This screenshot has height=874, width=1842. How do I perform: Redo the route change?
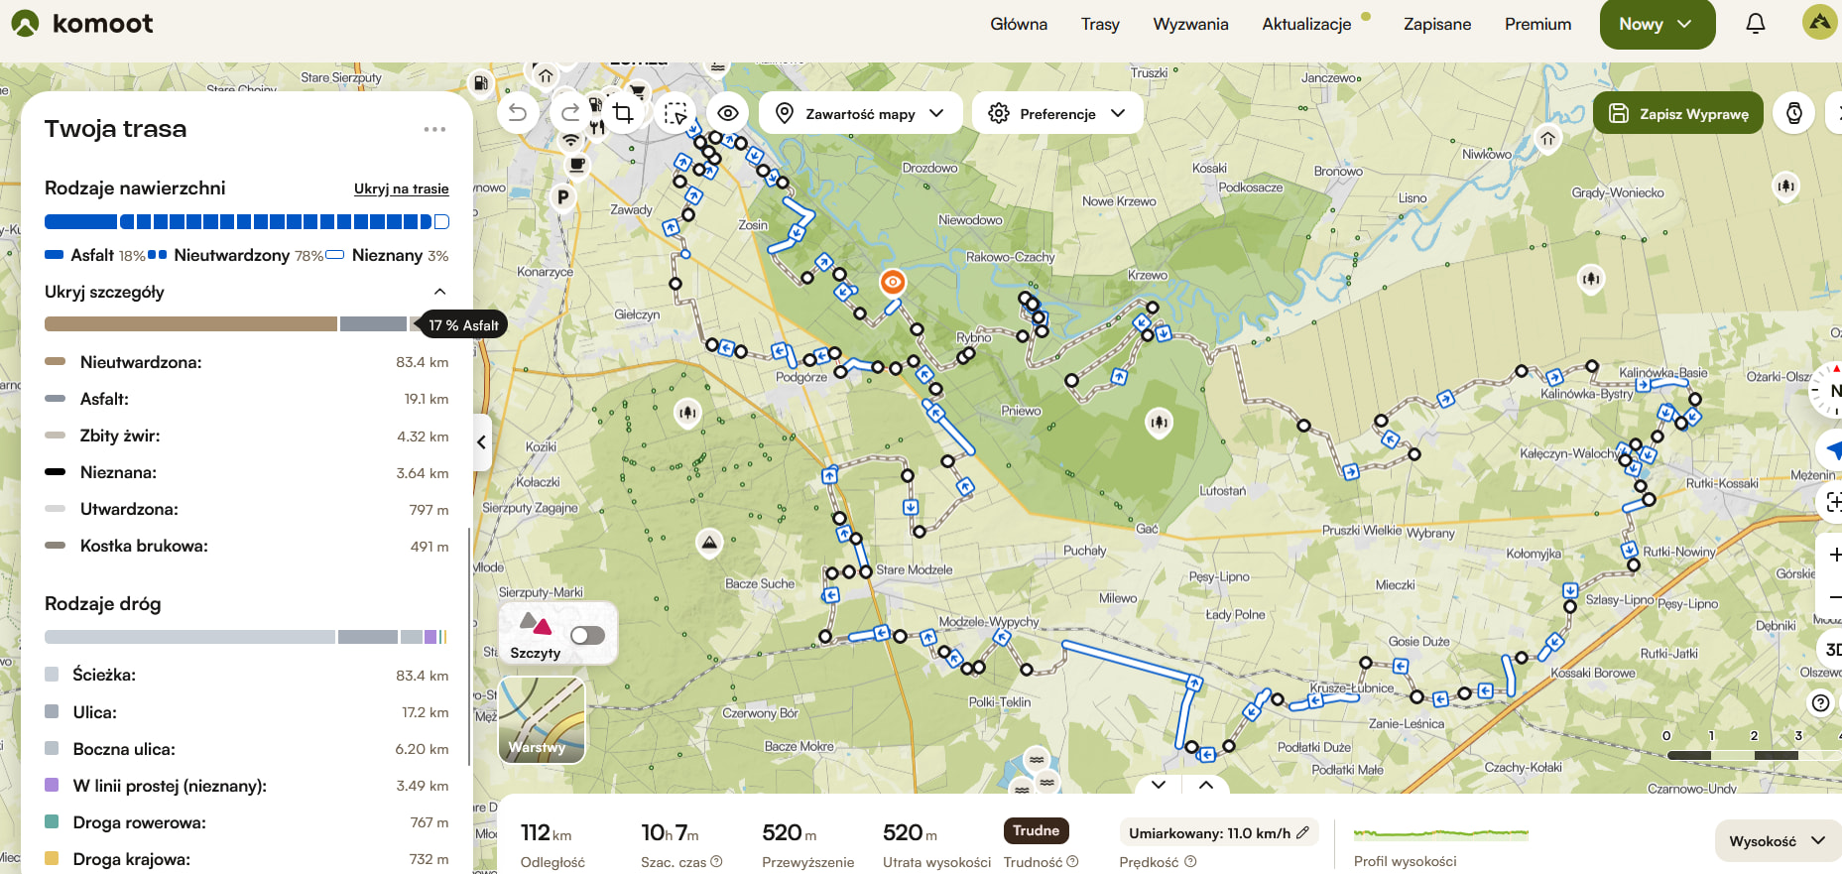569,113
